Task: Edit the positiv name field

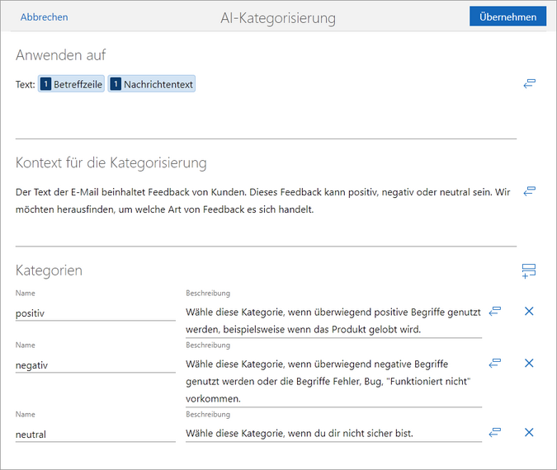Action: pos(95,313)
